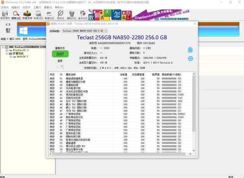Click the SMART dialog title bar icon
The height and width of the screenshot is (178, 244).
(48, 24)
